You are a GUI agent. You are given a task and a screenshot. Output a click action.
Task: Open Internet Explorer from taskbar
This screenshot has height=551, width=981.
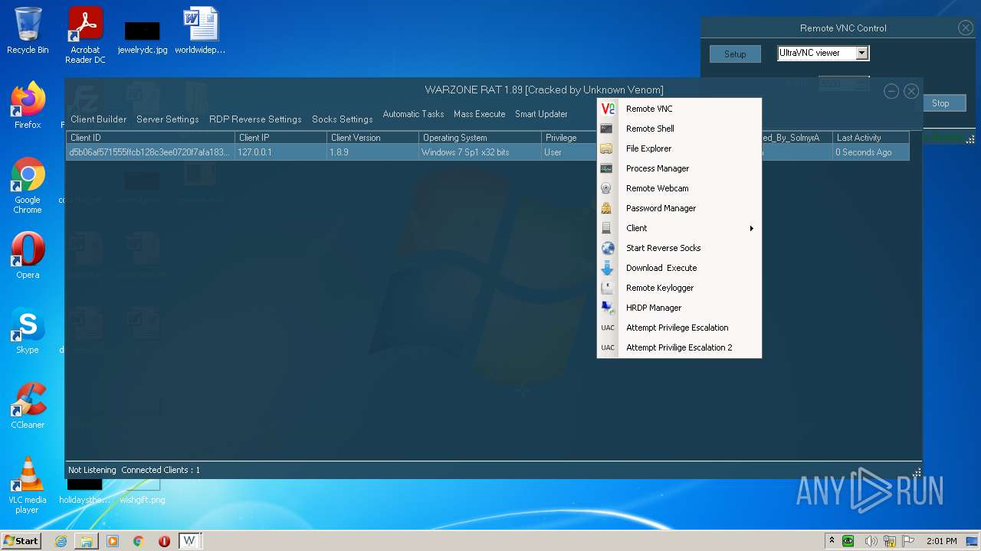(61, 541)
